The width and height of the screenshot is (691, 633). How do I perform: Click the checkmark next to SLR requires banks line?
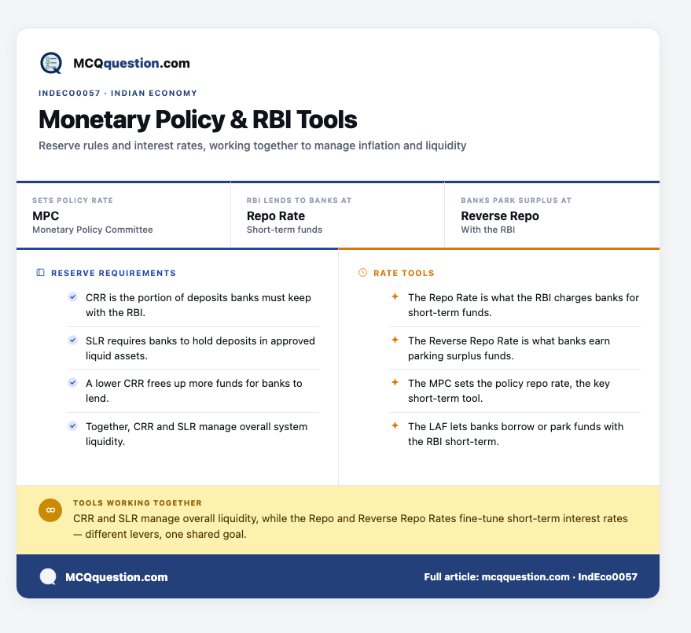point(72,340)
